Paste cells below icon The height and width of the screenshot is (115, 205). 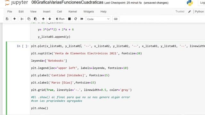[36, 19]
